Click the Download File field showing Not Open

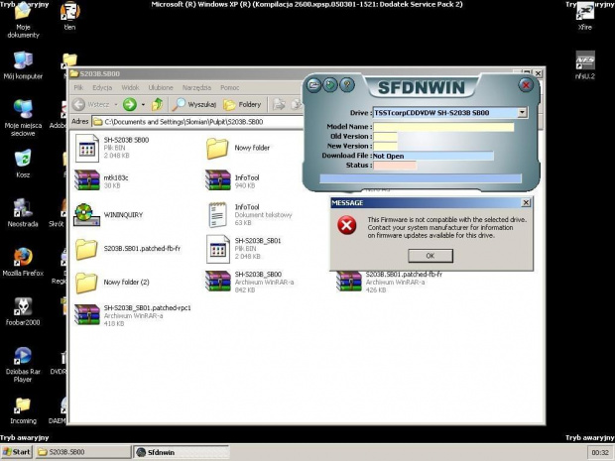click(x=432, y=156)
